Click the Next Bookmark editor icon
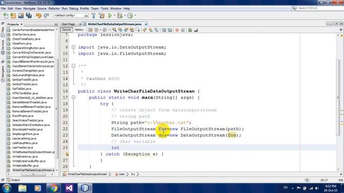 click(150, 30)
